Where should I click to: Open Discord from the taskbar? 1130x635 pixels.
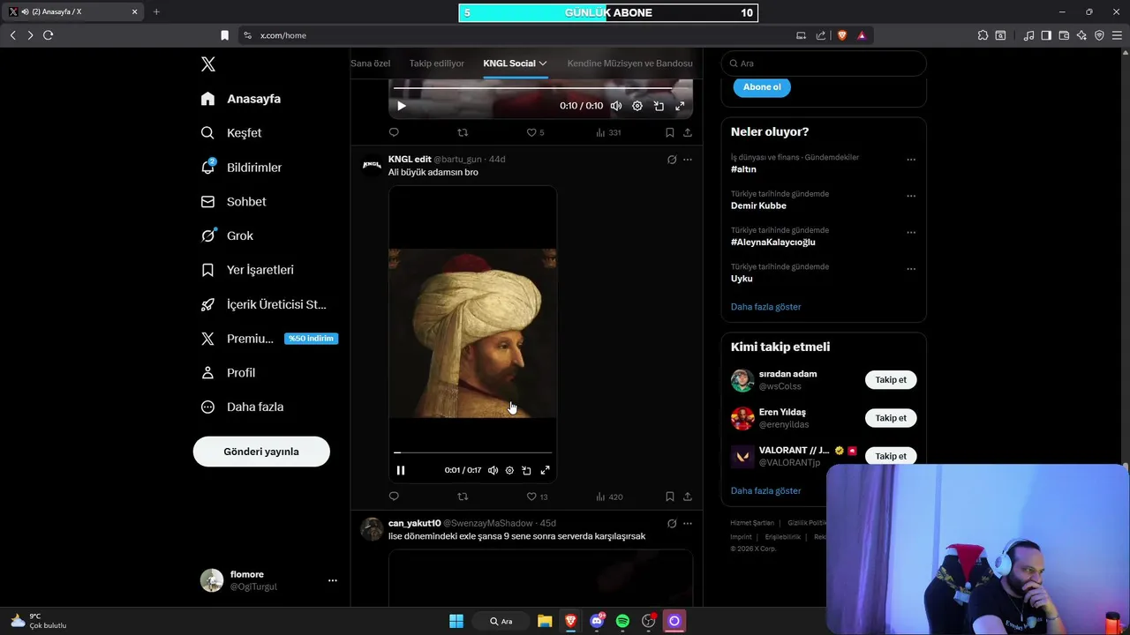pyautogui.click(x=597, y=621)
